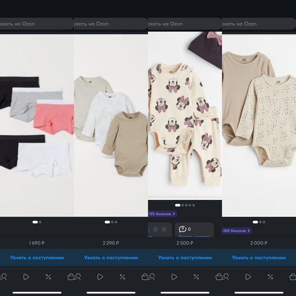Viewport: 296px width, 296px height.
Task: Tap percent icon under the 2 290 ₽ product
Action: [122, 277]
